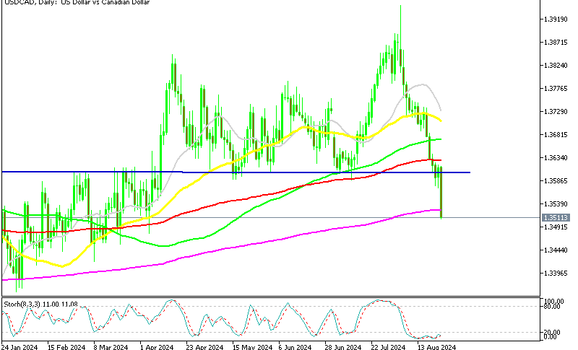Click the 20.00 stochastic level label
The height and width of the screenshot is (350, 578).
(x=552, y=333)
